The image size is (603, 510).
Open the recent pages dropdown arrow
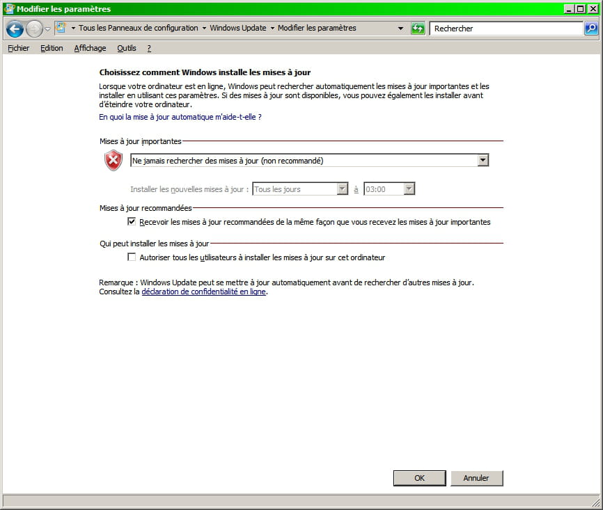click(47, 29)
